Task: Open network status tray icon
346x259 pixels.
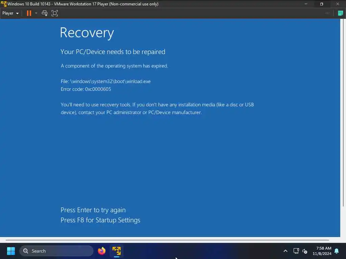Action: pyautogui.click(x=296, y=251)
